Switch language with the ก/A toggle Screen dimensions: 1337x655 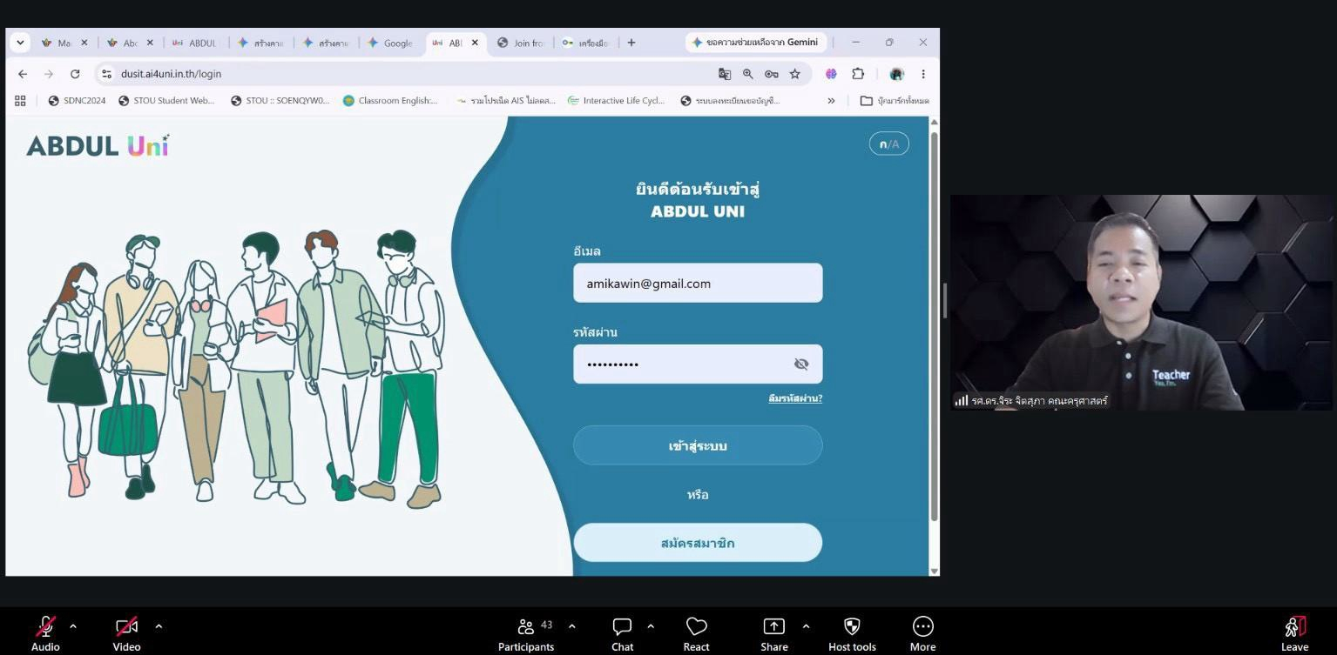(889, 144)
